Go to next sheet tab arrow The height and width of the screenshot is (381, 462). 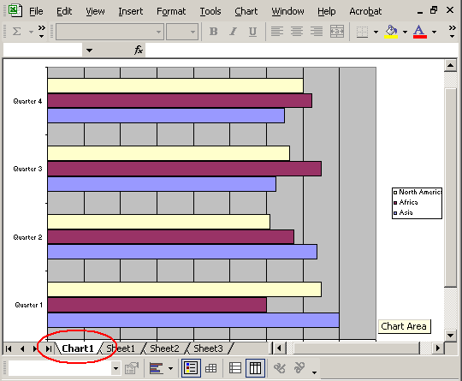pos(35,348)
